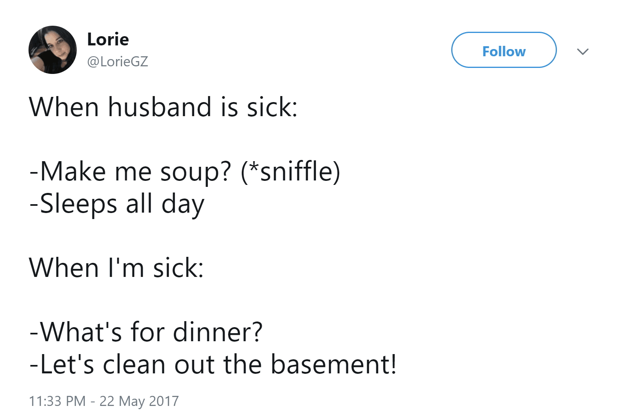The height and width of the screenshot is (420, 618).
Task: Click the line 'When I'm sick:'
Action: click(116, 268)
